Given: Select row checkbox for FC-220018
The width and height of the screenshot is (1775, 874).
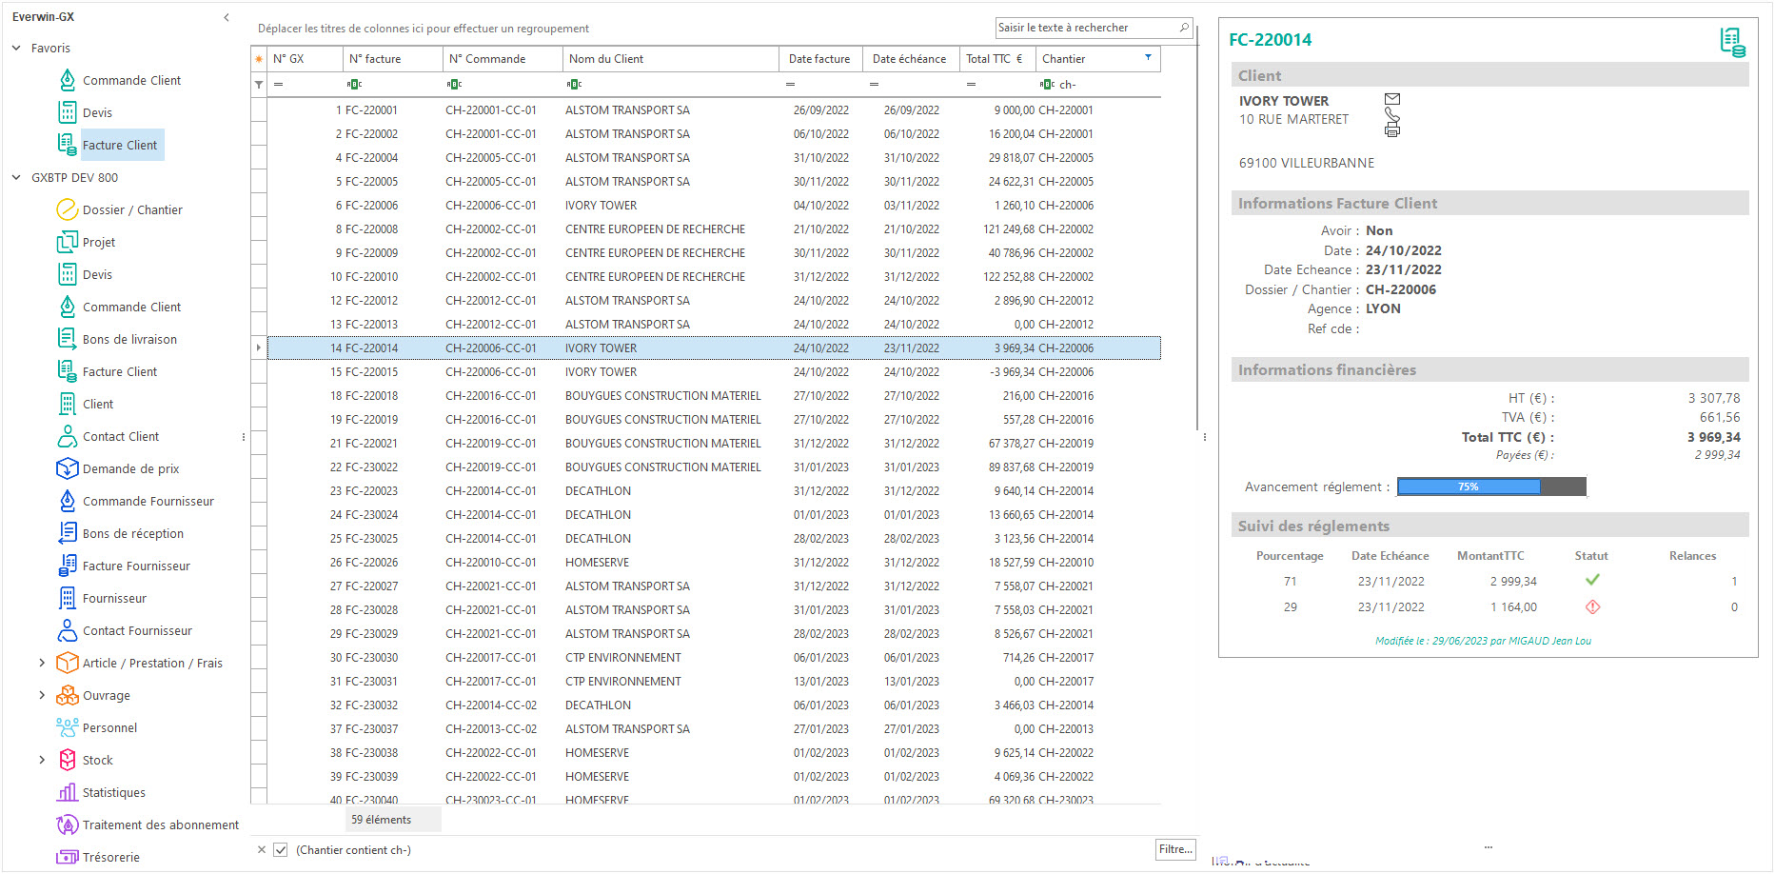Looking at the screenshot, I should pyautogui.click(x=259, y=396).
